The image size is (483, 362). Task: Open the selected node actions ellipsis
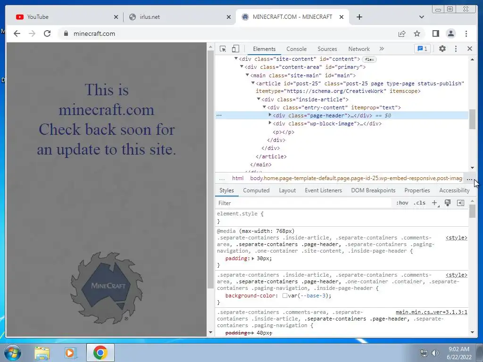219,115
